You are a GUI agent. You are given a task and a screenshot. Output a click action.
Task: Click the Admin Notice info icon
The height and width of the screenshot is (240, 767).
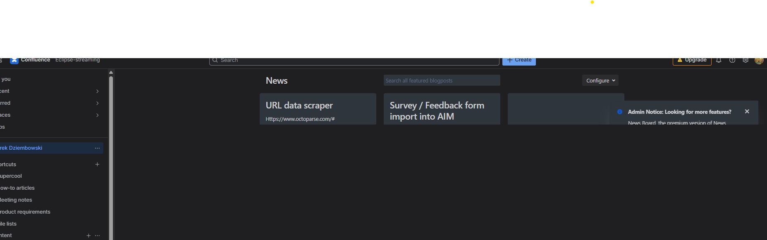click(620, 112)
